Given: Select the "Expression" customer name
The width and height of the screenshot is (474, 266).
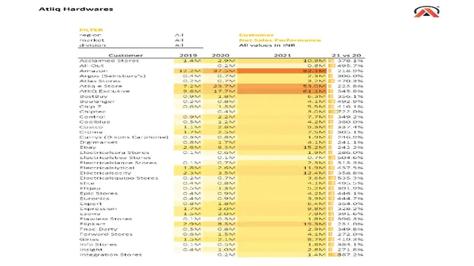Looking at the screenshot, I should click(x=98, y=209).
